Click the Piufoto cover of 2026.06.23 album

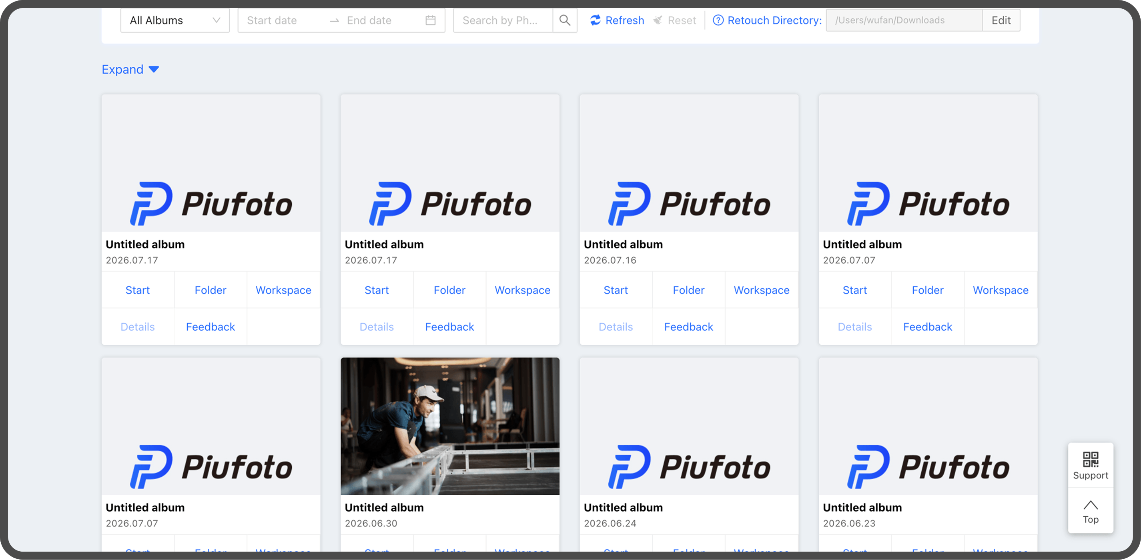[928, 426]
